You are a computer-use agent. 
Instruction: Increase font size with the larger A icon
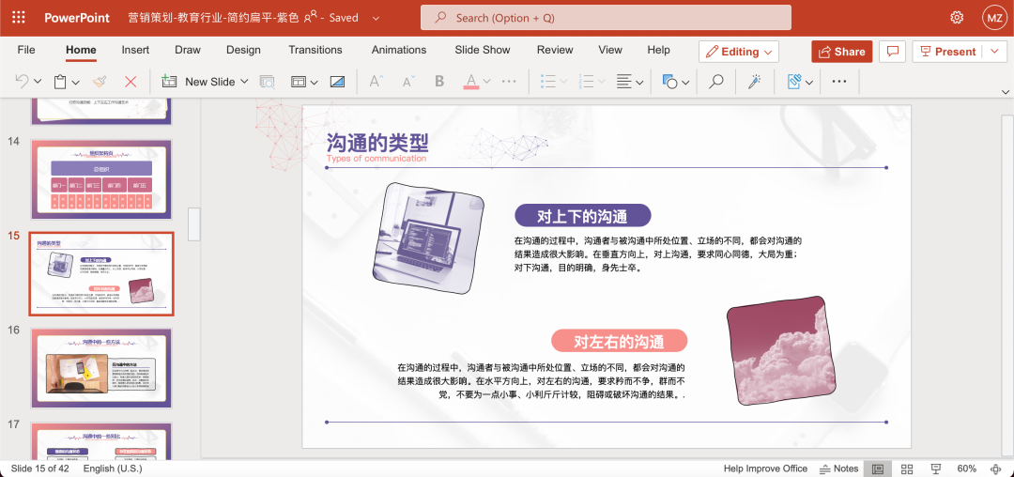click(x=376, y=82)
